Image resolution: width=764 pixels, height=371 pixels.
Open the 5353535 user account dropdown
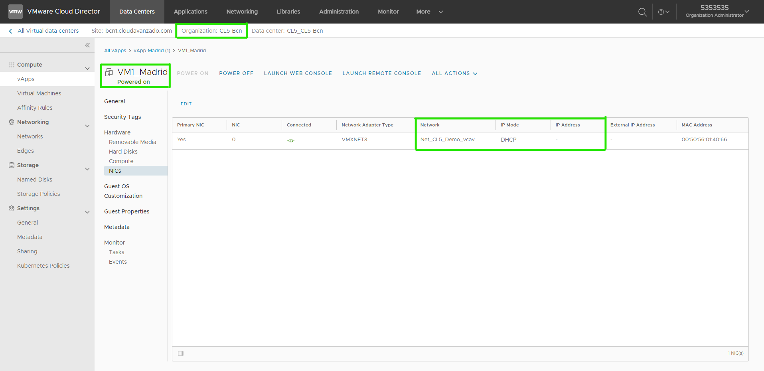click(x=717, y=11)
